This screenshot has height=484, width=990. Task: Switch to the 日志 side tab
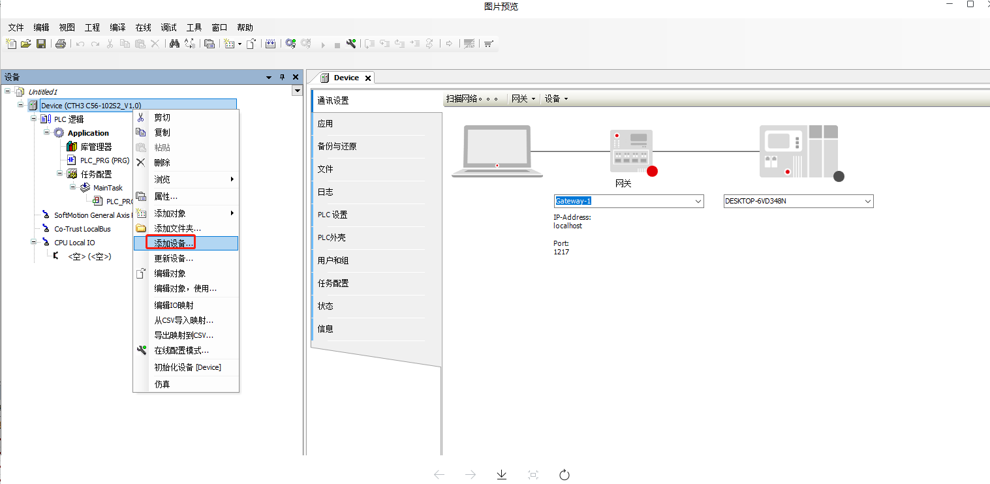[369, 192]
